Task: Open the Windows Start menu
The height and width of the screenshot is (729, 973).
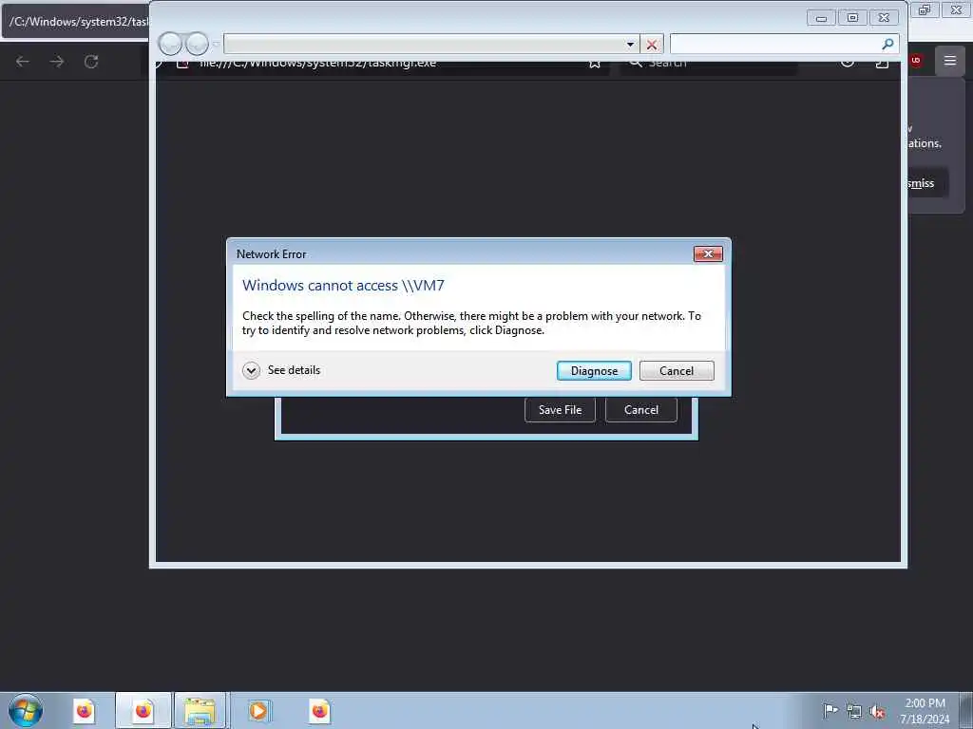Action: [26, 710]
